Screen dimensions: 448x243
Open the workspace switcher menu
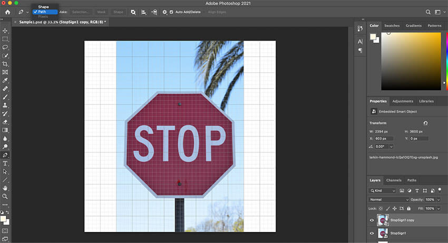click(x=440, y=12)
